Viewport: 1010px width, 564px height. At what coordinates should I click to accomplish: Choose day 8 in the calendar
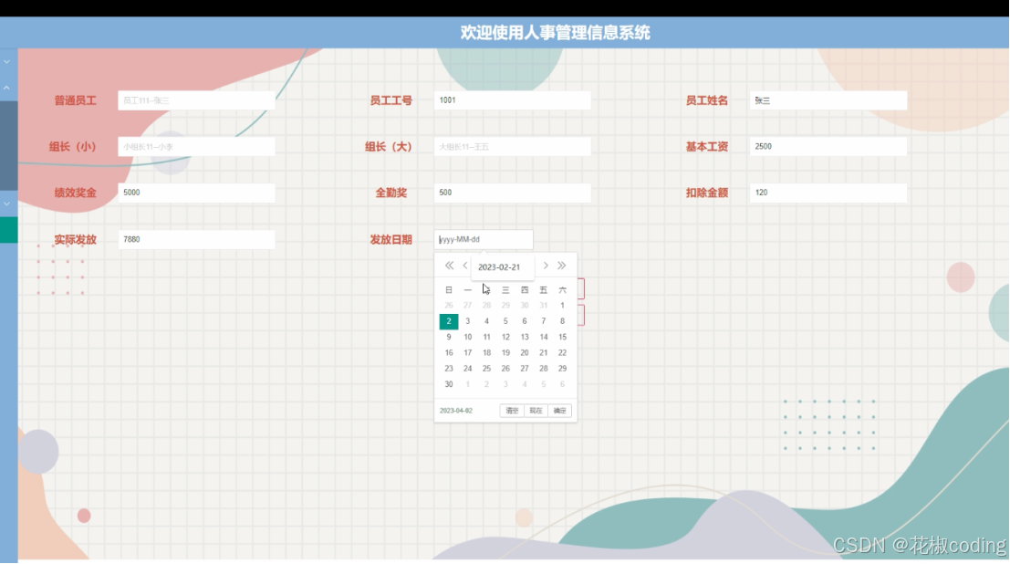point(562,321)
